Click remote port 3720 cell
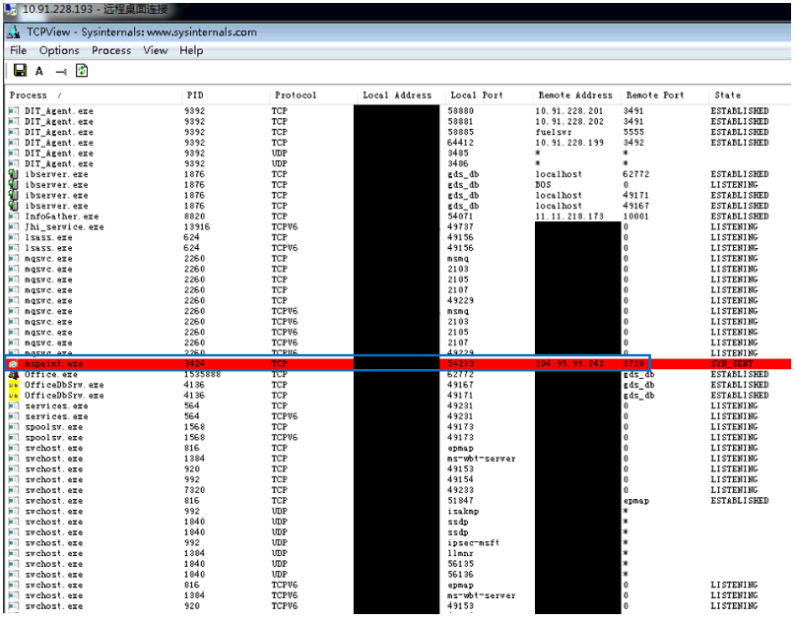The image size is (795, 620). pyautogui.click(x=633, y=364)
